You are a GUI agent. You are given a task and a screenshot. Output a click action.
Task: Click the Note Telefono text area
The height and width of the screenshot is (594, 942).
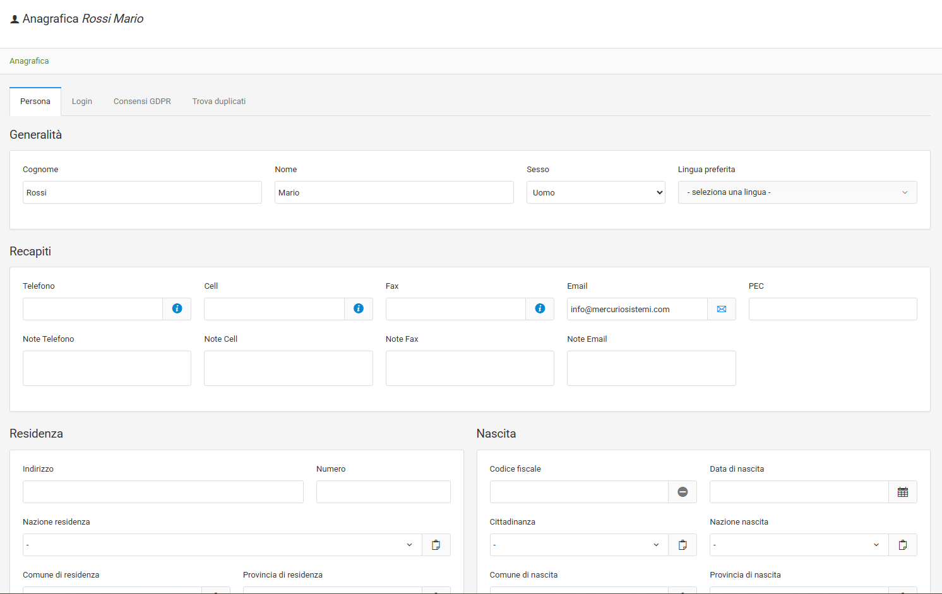click(x=107, y=368)
